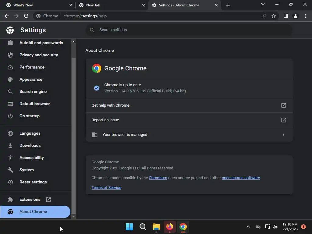Image resolution: width=312 pixels, height=234 pixels.
Task: Bookmark this tab with the star icon
Action: tap(274, 16)
